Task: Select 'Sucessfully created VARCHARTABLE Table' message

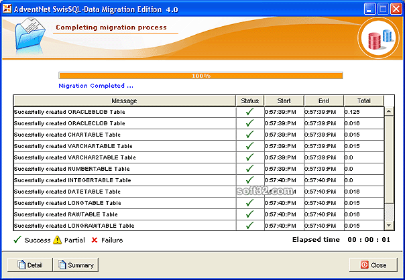Action: (x=73, y=146)
